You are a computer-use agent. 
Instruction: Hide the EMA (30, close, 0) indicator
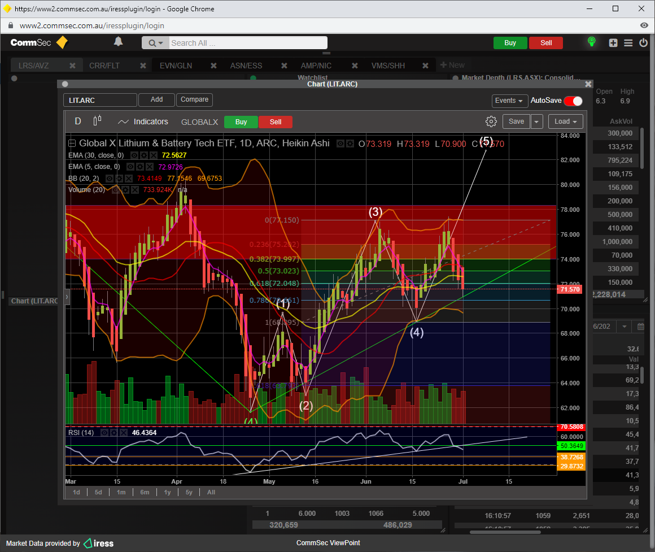[x=134, y=155]
